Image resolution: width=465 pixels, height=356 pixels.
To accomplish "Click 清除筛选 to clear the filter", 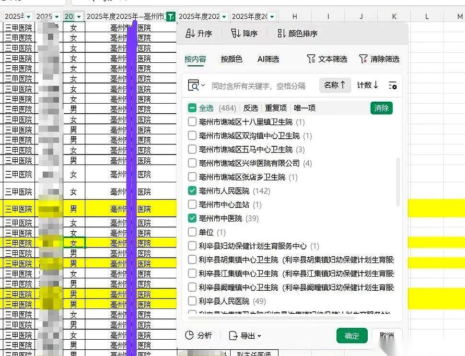I will tap(379, 59).
